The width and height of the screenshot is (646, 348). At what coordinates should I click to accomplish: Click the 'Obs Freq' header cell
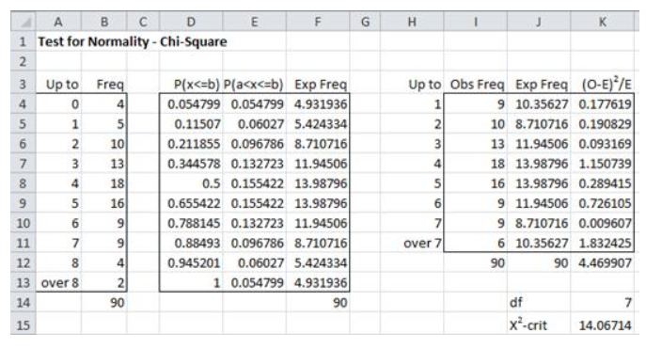pyautogui.click(x=476, y=84)
